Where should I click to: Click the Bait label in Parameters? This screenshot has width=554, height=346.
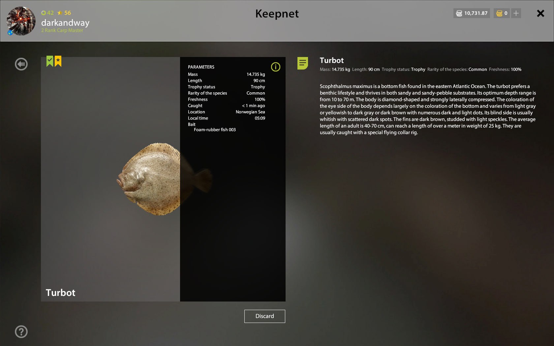(x=192, y=124)
